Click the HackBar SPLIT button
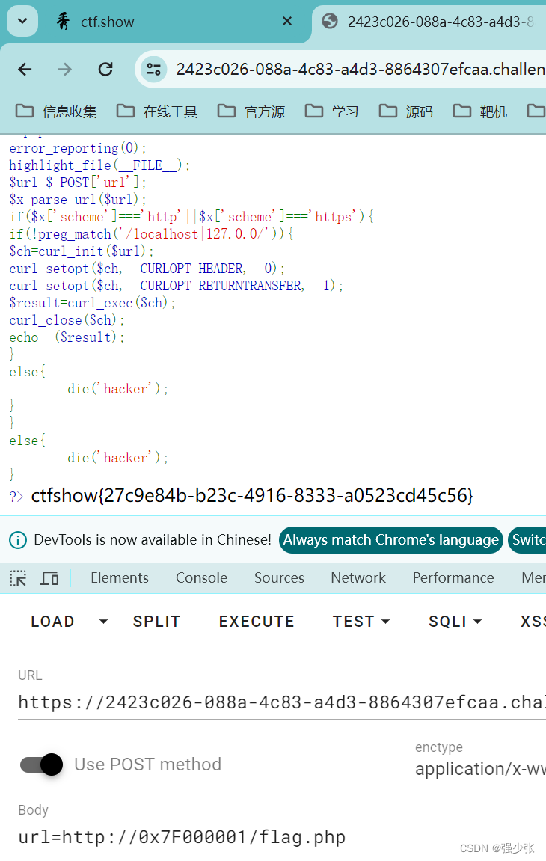546x861 pixels. (x=156, y=622)
